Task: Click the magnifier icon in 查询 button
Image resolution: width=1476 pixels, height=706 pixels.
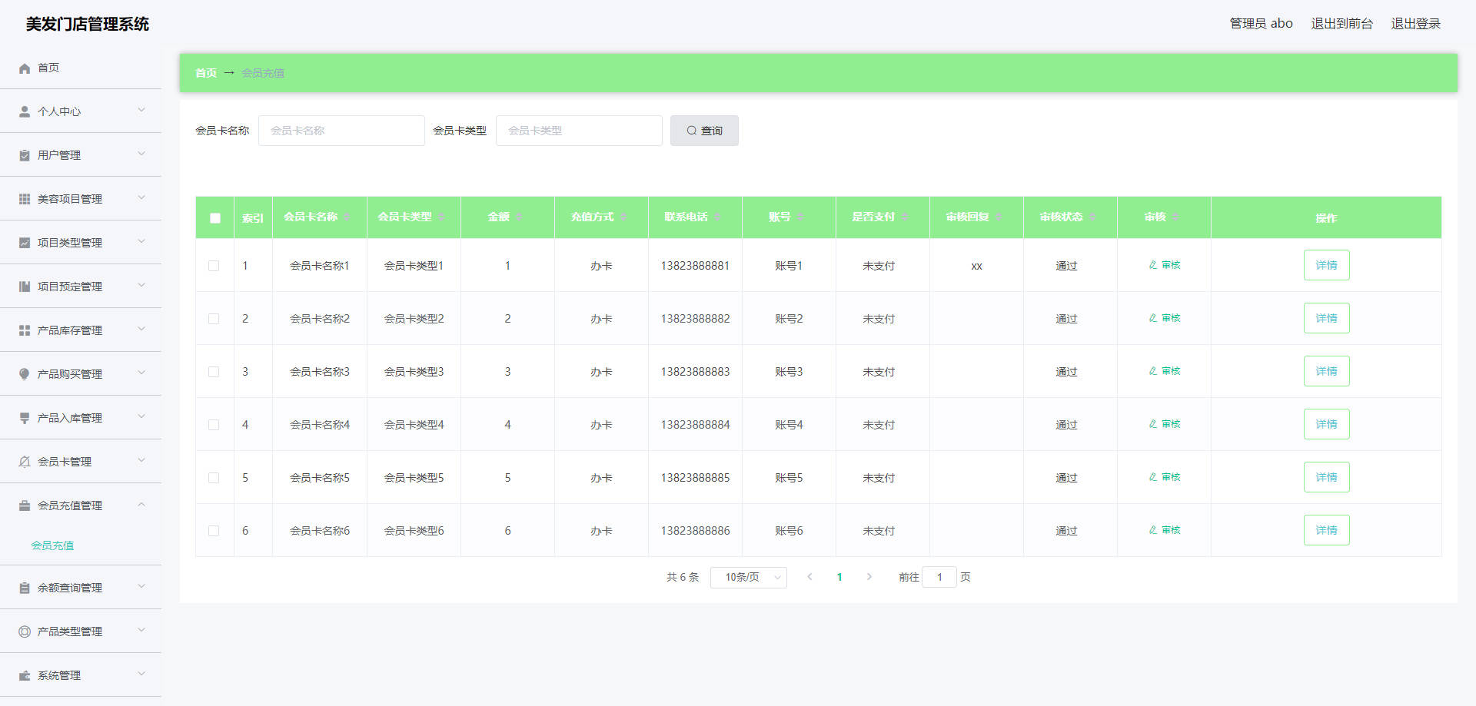Action: coord(692,131)
